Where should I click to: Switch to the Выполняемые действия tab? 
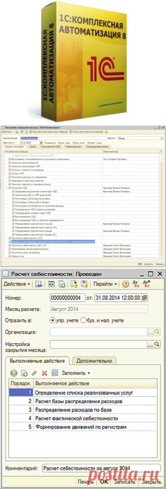pos(37,360)
